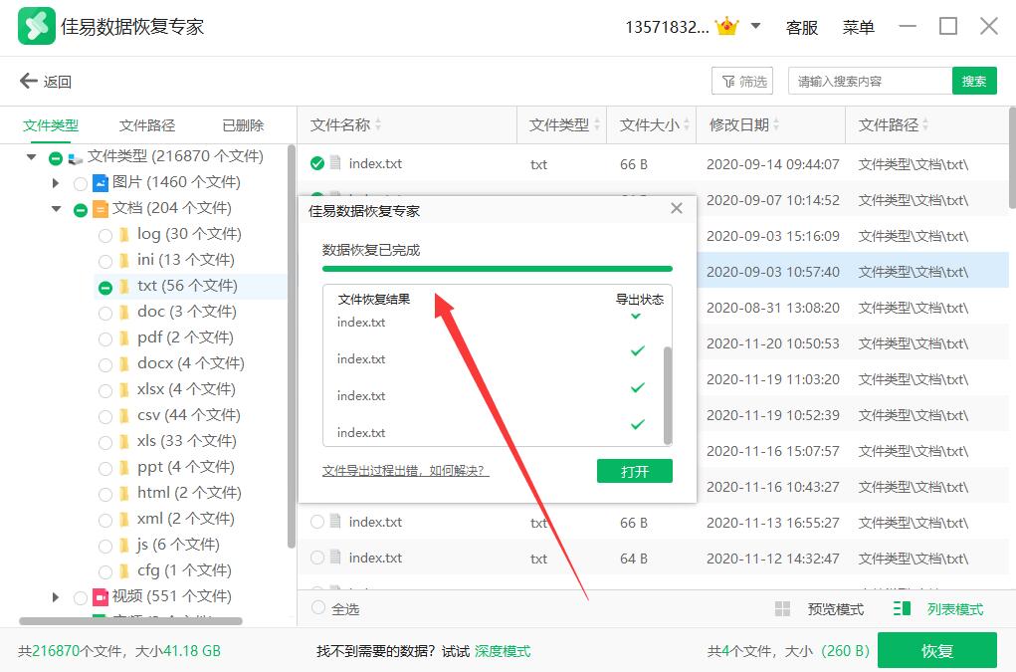Open the 深度模式 link
This screenshot has width=1016, height=672.
(503, 651)
